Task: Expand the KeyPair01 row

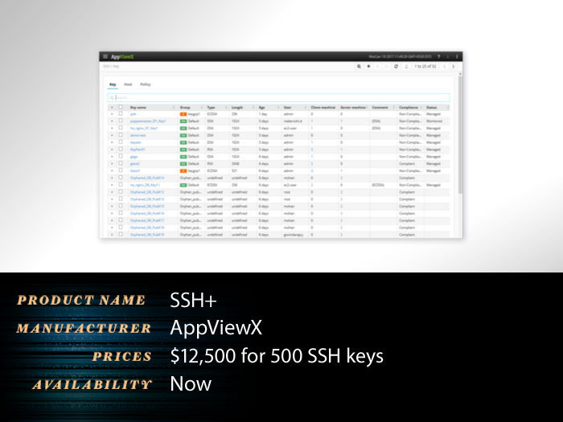Action: [112, 150]
